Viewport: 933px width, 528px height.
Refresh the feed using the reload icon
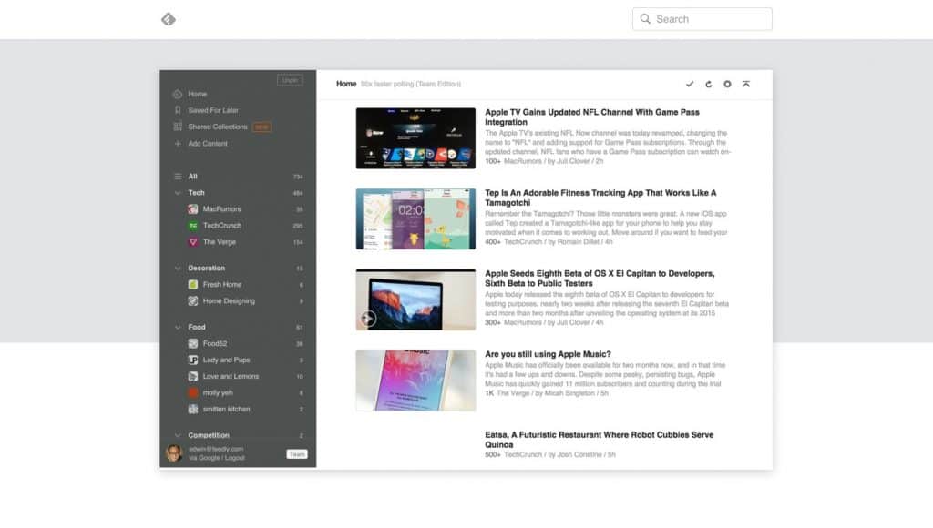click(x=708, y=84)
